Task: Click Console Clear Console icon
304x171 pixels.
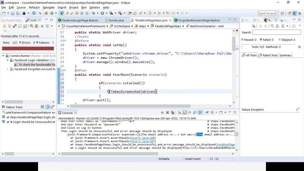Action: [x=180, y=113]
